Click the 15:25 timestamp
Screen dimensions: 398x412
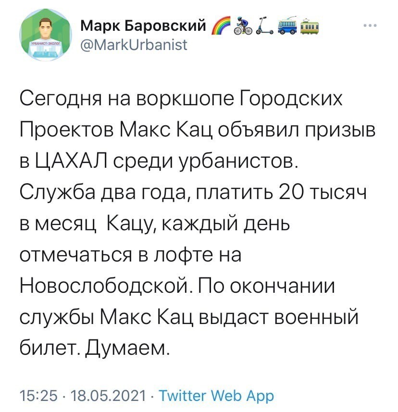point(38,396)
